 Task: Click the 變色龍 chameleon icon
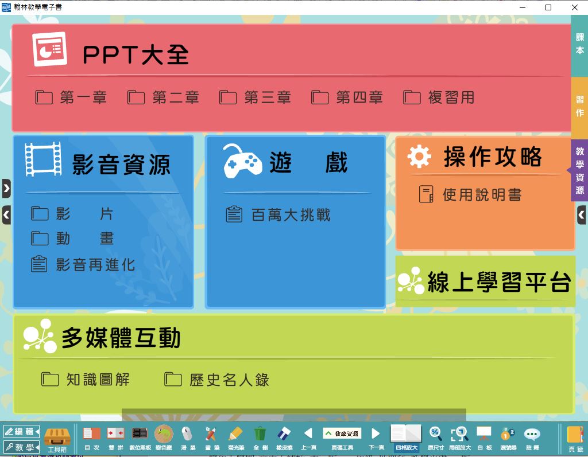pyautogui.click(x=164, y=438)
